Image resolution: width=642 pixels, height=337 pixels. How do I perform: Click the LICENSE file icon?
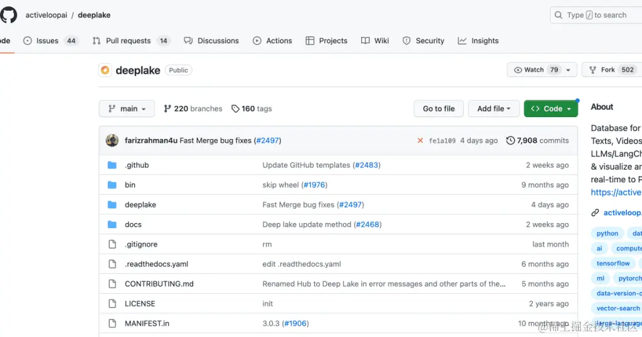(x=112, y=303)
